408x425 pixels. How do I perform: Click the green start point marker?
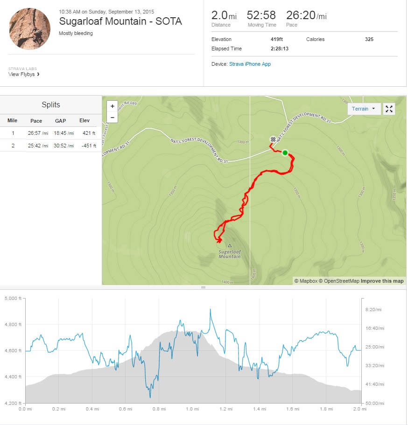tap(285, 153)
